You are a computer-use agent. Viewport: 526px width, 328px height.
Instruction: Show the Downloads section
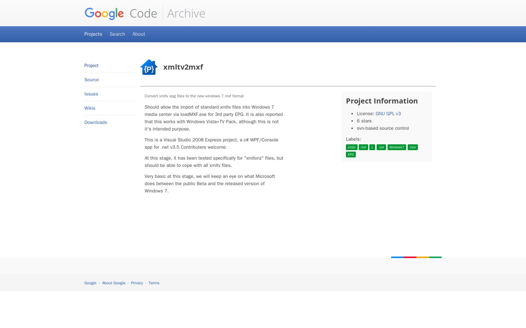[96, 122]
